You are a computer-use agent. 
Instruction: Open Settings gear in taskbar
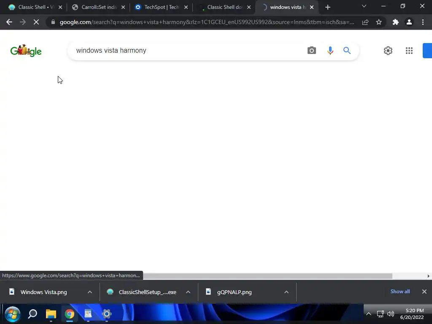coord(107,314)
